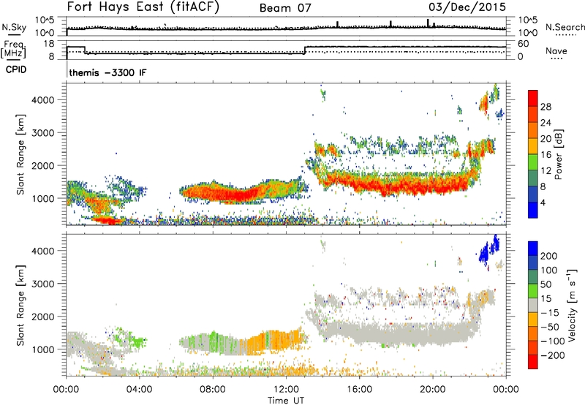Click the green velocity band near 08:00 UT
This screenshot has width=585, height=405.
tap(213, 341)
